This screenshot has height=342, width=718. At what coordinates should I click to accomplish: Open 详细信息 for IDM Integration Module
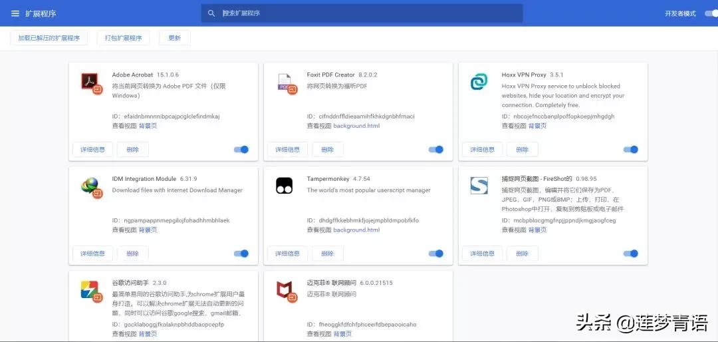[x=92, y=254]
